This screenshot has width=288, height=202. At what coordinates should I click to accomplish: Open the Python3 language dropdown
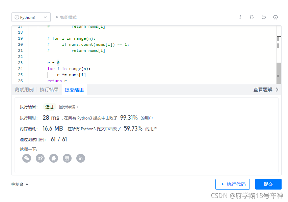pyautogui.click(x=31, y=17)
